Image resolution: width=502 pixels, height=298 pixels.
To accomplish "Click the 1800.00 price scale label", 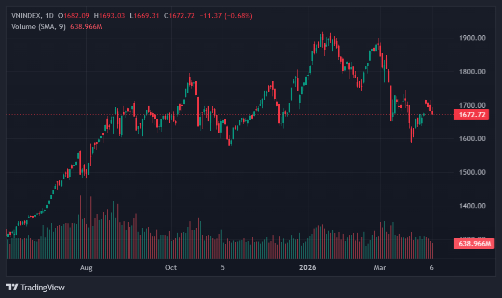I will (472, 72).
